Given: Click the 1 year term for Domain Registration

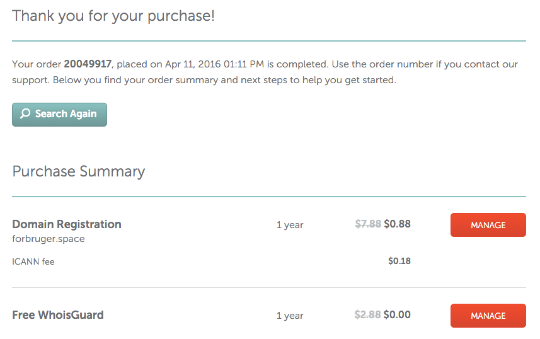Looking at the screenshot, I should [x=290, y=225].
